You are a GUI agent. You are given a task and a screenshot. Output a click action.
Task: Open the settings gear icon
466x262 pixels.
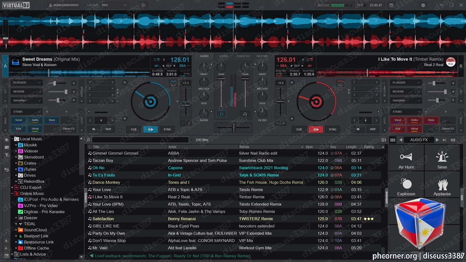[423, 5]
